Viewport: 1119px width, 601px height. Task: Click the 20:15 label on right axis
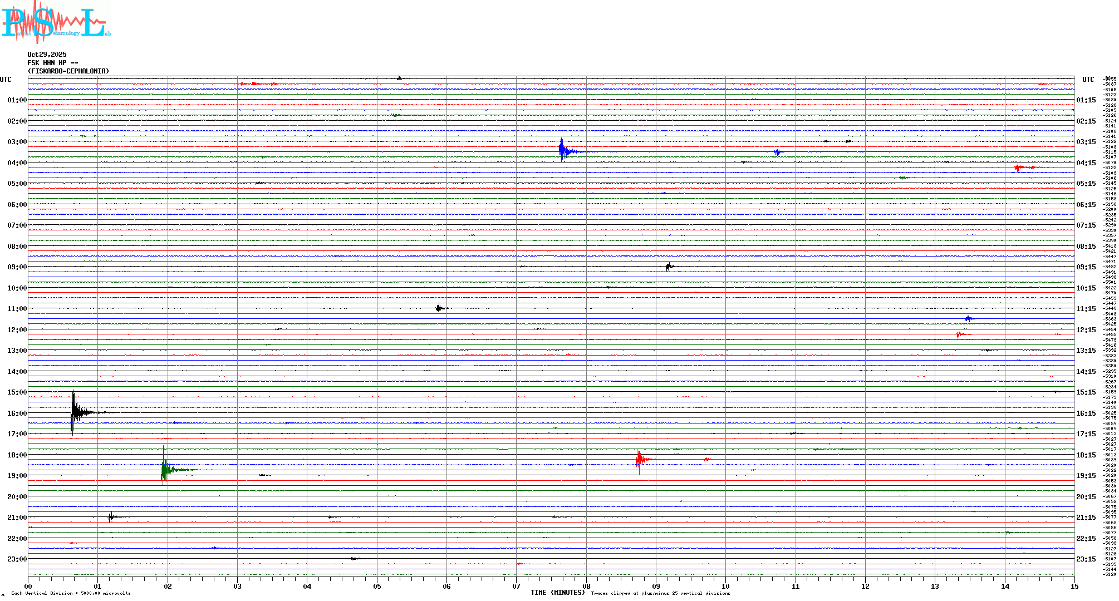click(1086, 497)
